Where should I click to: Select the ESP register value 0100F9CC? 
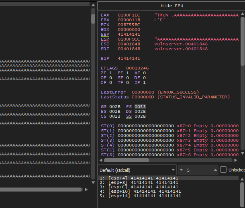129,39
